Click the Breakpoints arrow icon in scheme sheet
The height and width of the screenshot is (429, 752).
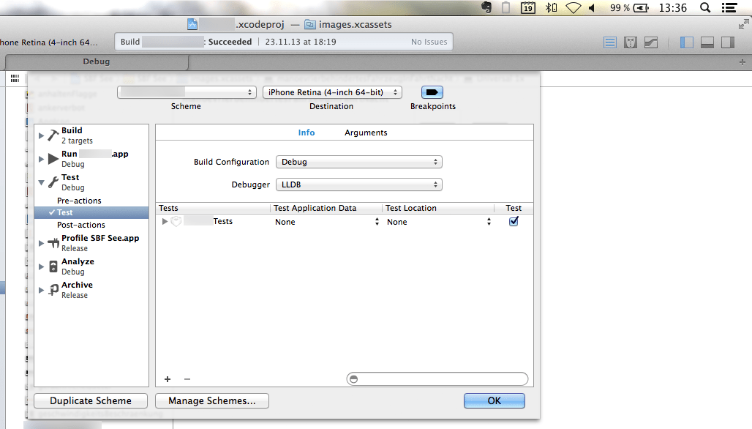click(432, 92)
